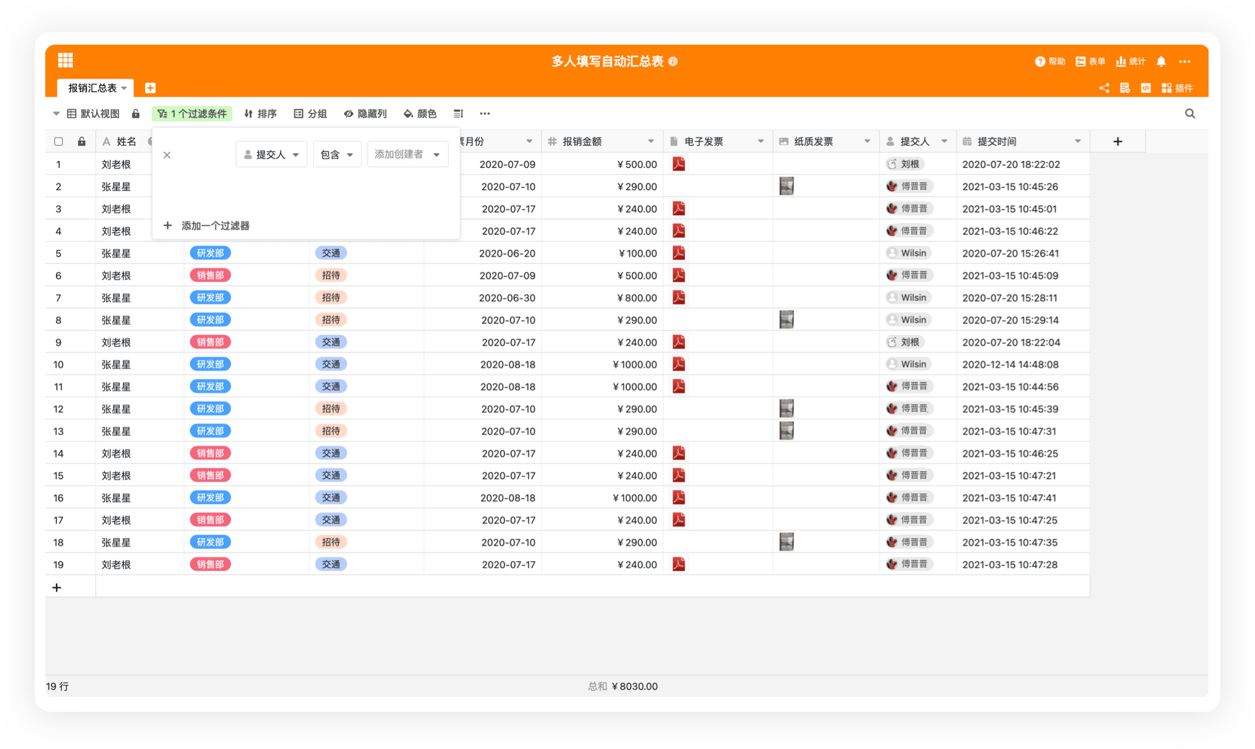Open row height icon in toolbar
This screenshot has width=1255, height=749.
tap(458, 113)
